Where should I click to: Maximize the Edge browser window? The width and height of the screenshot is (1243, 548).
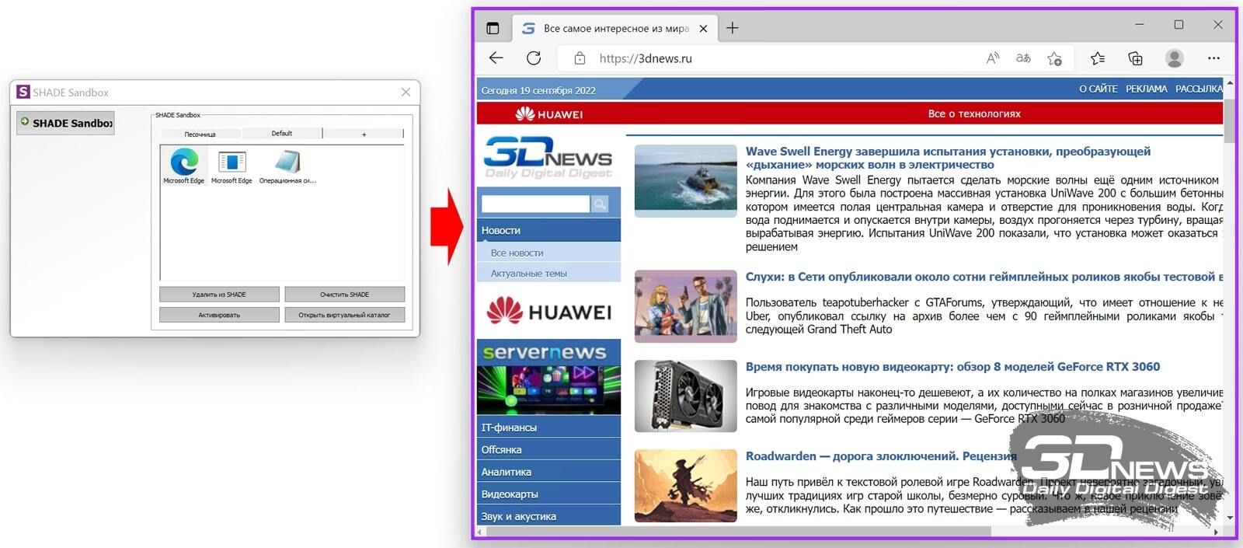(1179, 25)
